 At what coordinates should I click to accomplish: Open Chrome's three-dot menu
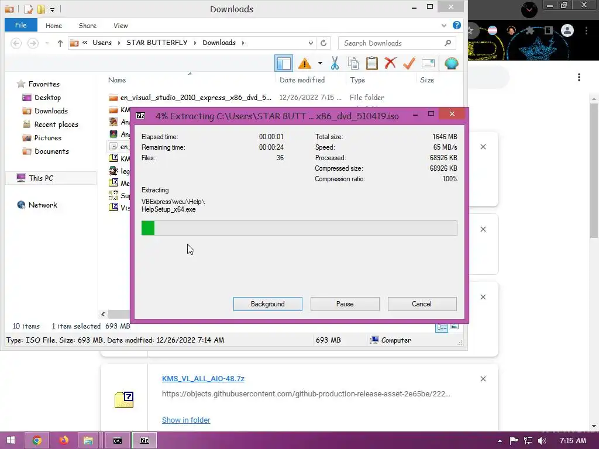[586, 30]
